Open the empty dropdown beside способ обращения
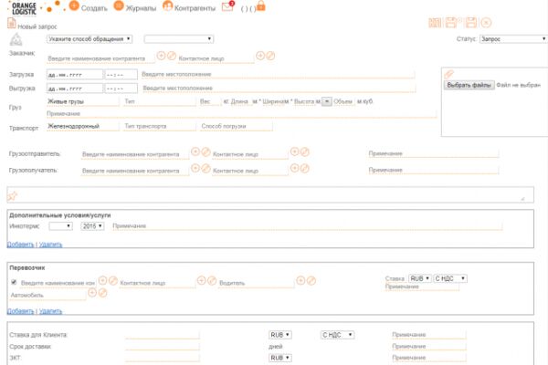548x365 pixels. (x=179, y=38)
